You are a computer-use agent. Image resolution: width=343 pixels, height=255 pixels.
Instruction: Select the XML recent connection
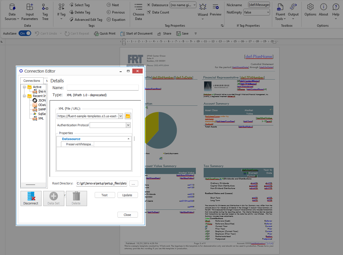[38, 118]
